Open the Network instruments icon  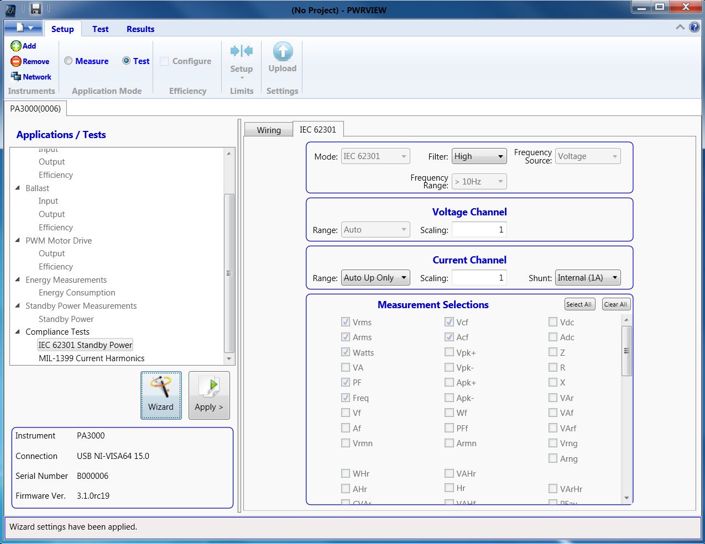point(16,77)
